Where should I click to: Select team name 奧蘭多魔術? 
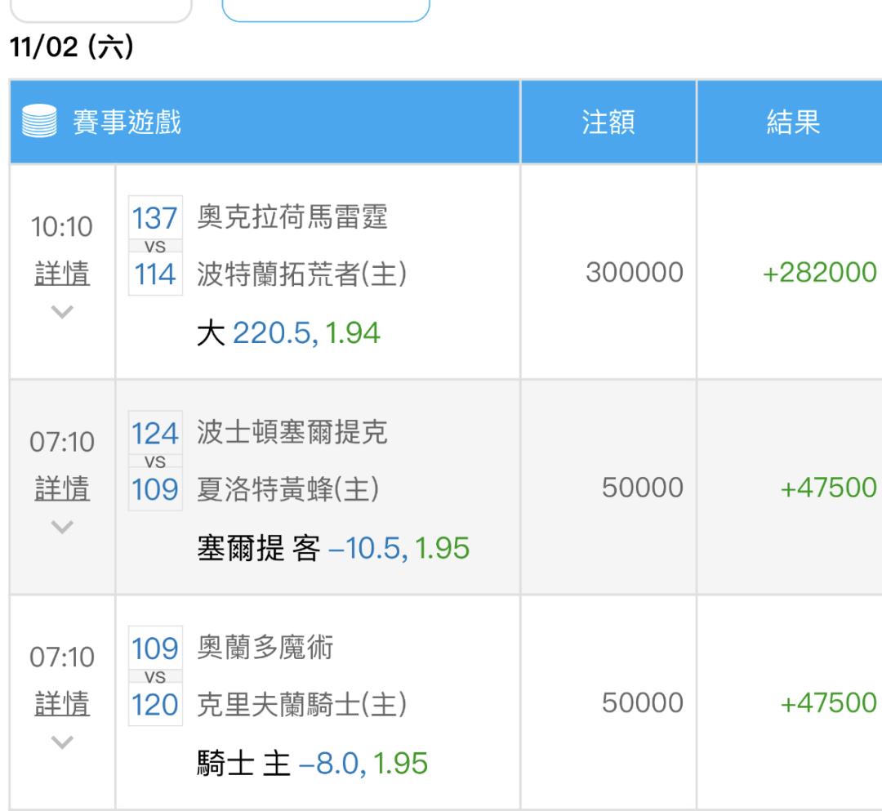pyautogui.click(x=265, y=648)
